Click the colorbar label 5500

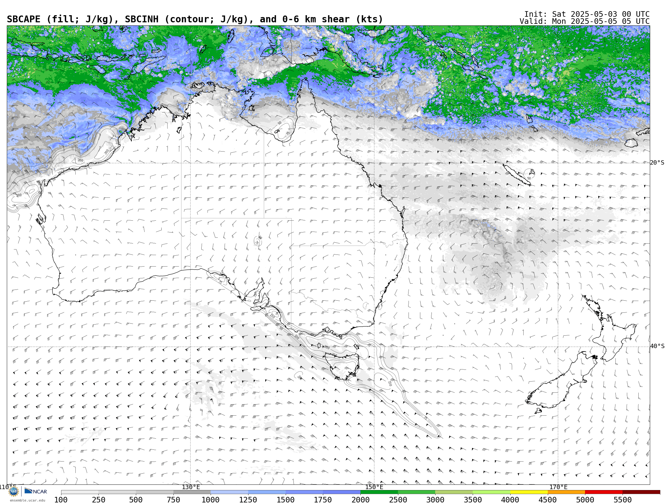coord(623,500)
